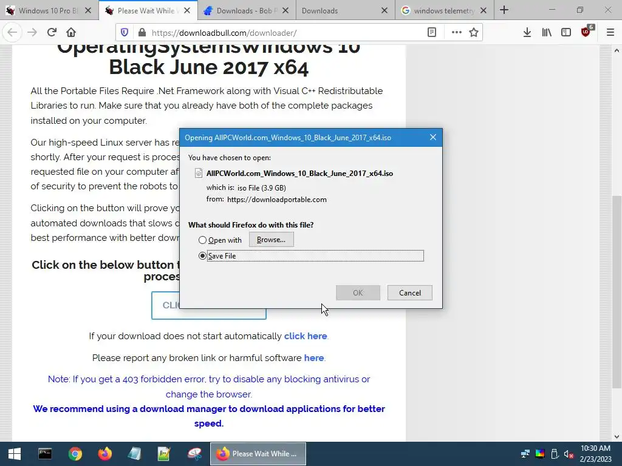This screenshot has width=622, height=466.
Task: Open network icon in system tray
Action: tap(525, 454)
